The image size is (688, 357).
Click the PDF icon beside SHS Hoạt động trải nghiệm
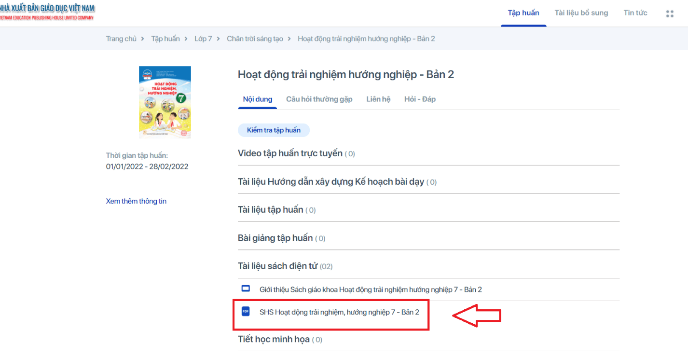(246, 312)
